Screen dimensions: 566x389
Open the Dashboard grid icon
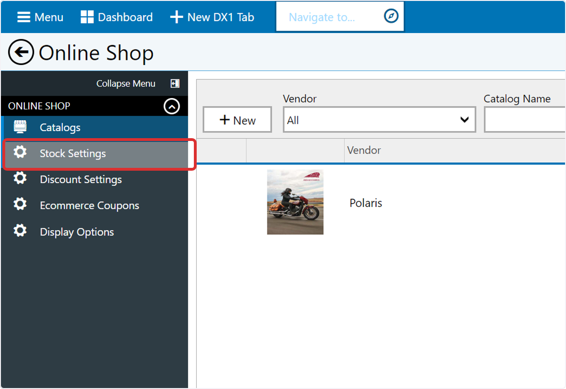87,17
